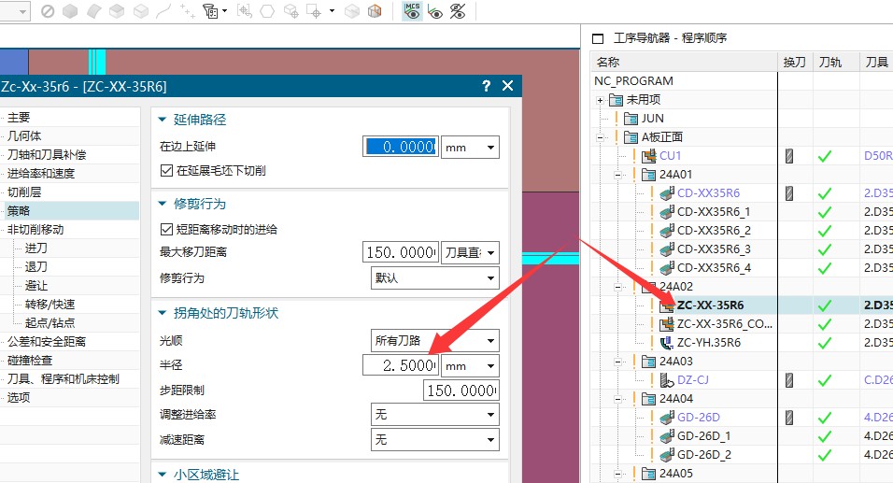Screen dimensions: 893x483
Task: Toggle 短距离移动时的进给 checkbox
Action: [166, 230]
